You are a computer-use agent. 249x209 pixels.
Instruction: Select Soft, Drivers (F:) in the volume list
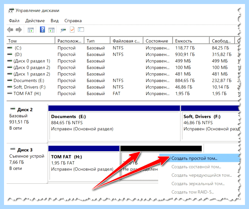(30, 87)
